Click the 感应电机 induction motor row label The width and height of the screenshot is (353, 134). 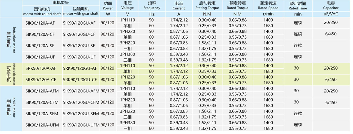pos(11,40)
